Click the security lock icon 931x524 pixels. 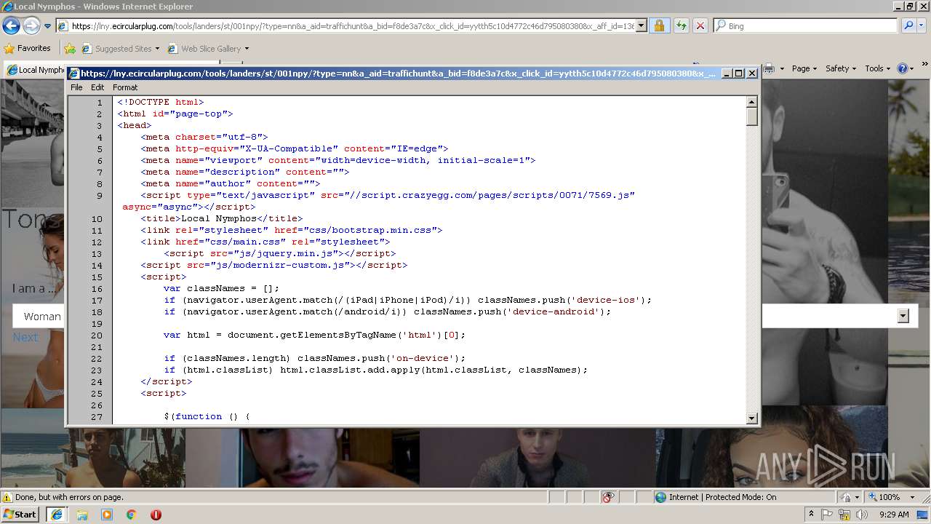659,26
